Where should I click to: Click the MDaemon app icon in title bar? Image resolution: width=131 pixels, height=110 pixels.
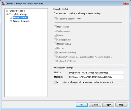[4, 4]
